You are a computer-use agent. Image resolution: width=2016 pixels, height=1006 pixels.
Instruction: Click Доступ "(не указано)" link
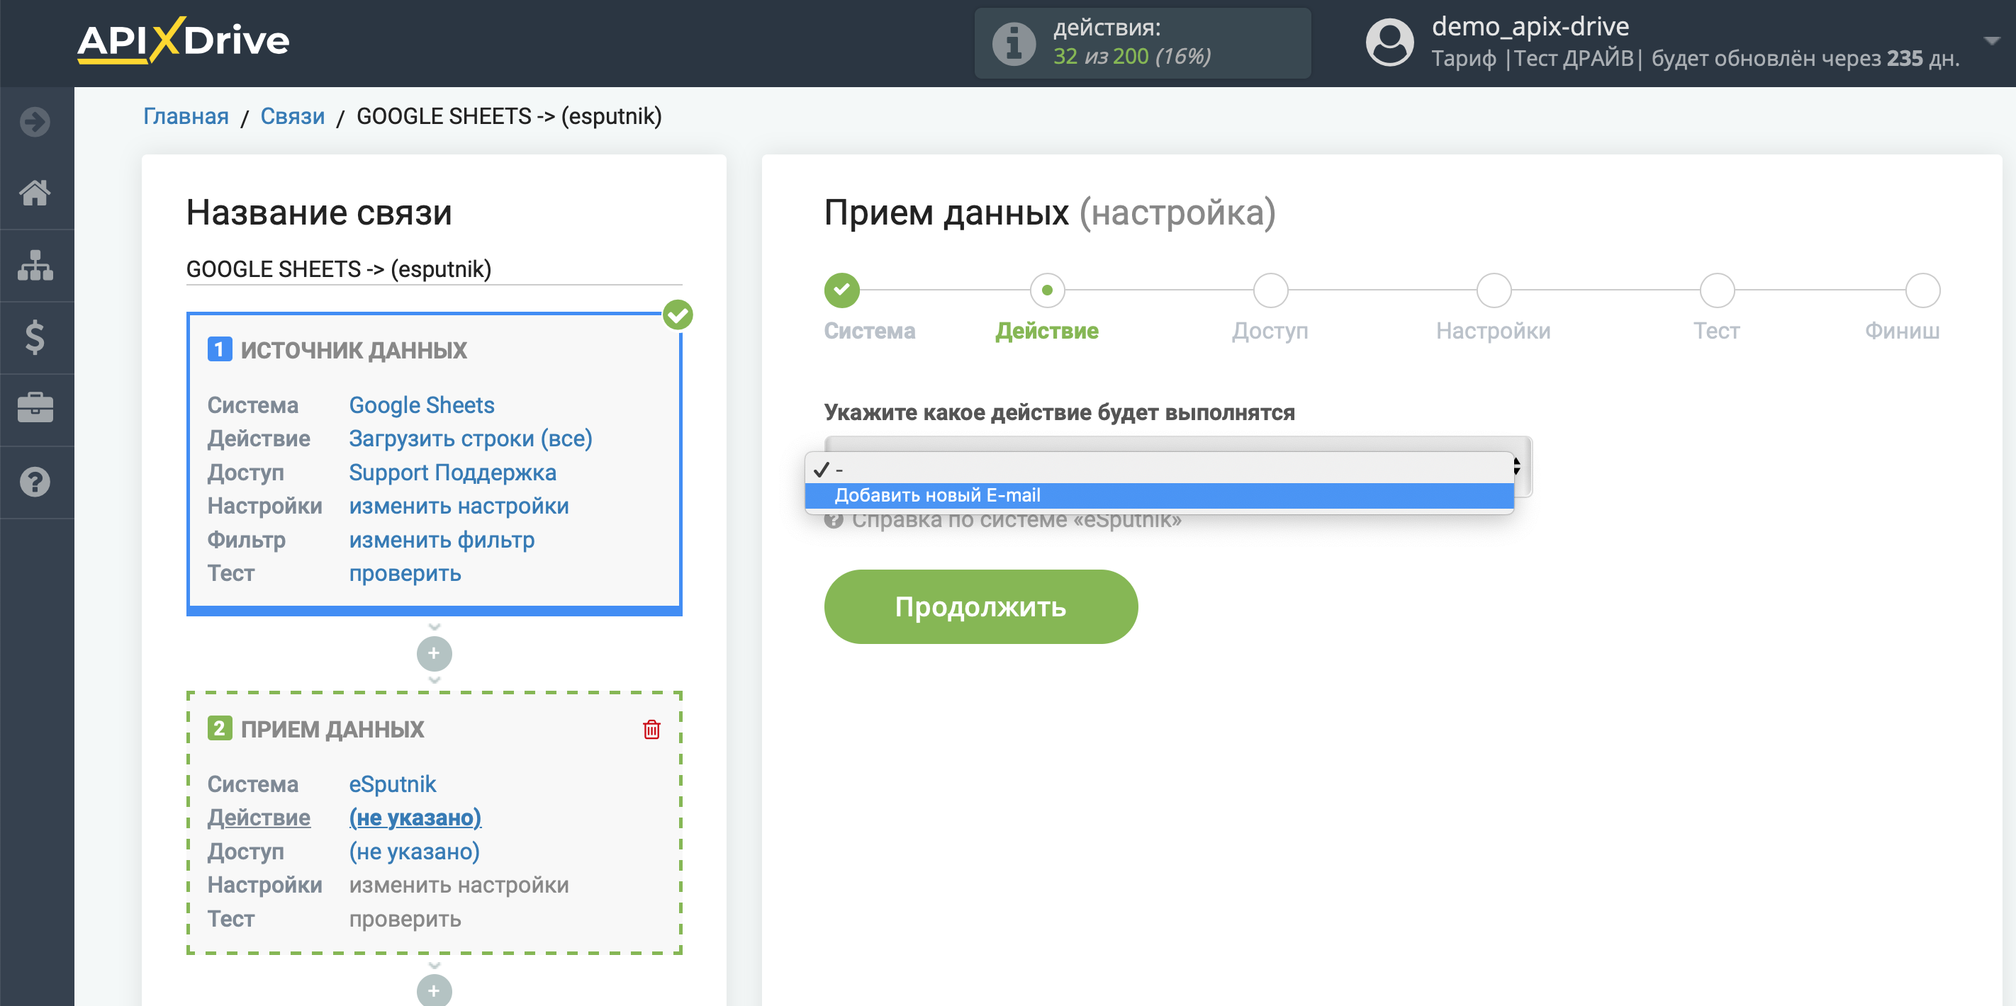[x=414, y=851]
